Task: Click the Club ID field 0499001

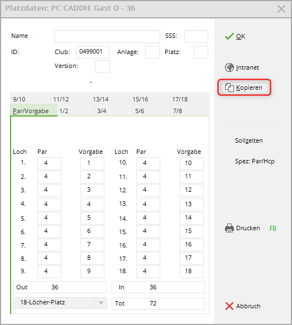Action: (x=93, y=52)
